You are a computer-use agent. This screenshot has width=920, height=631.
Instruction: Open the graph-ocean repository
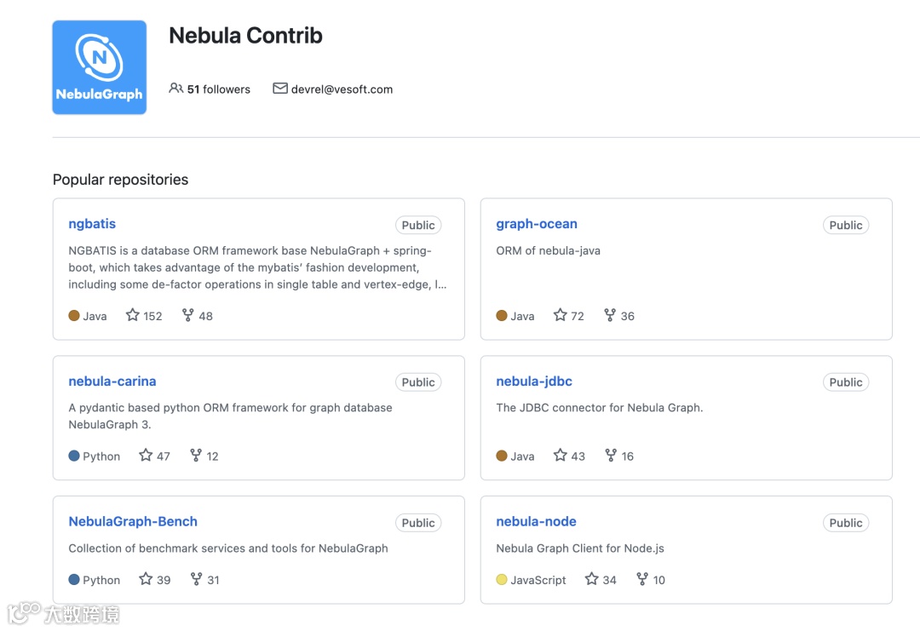click(537, 224)
